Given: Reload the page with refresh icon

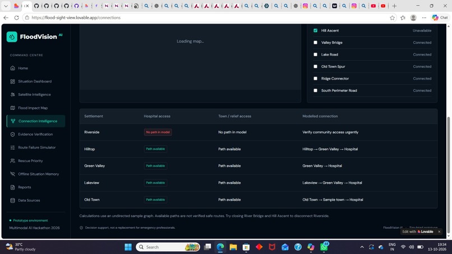Looking at the screenshot, I should pos(16,18).
